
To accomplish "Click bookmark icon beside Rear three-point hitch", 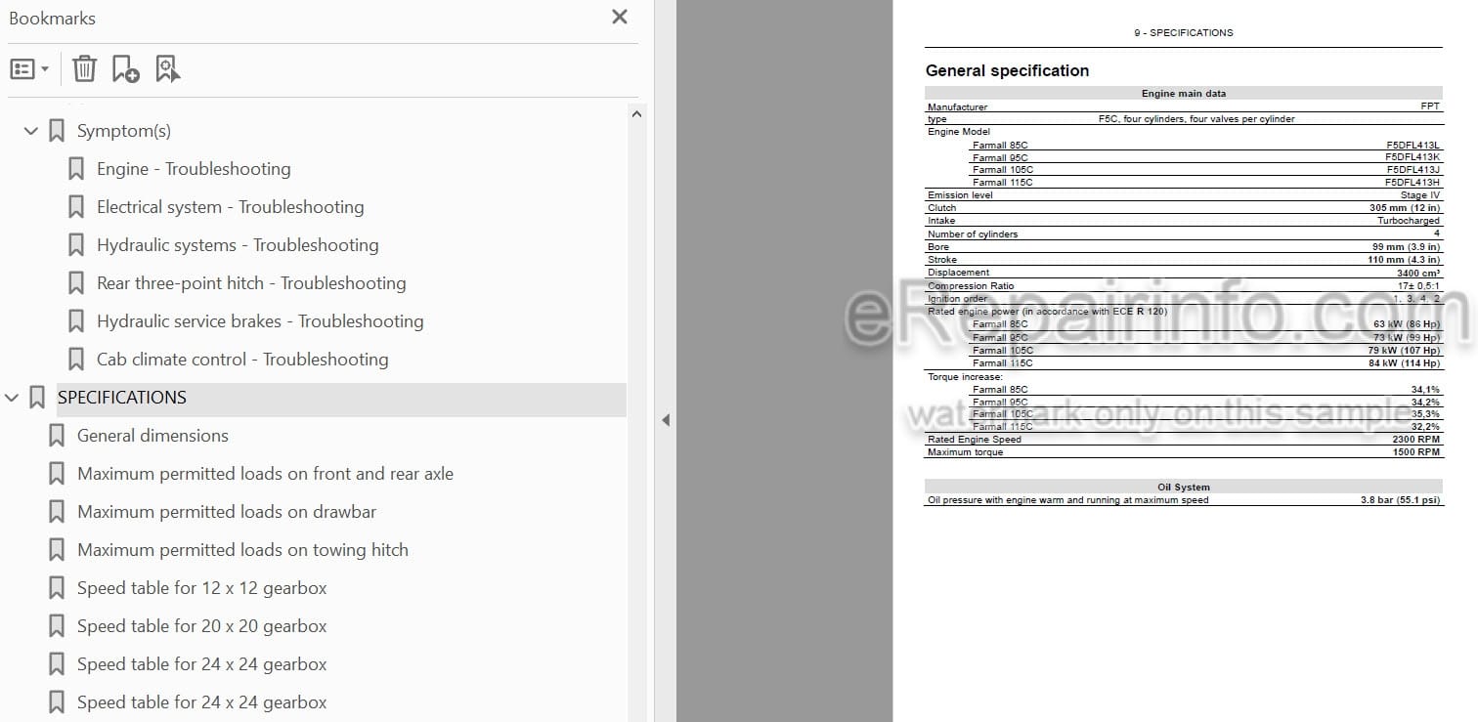I will point(76,283).
